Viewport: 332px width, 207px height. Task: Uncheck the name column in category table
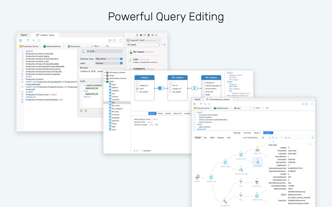pyautogui.click(x=137, y=89)
